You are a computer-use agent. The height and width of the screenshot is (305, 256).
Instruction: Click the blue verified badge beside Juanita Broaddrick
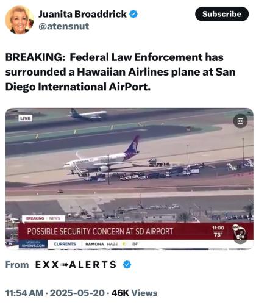pos(133,14)
